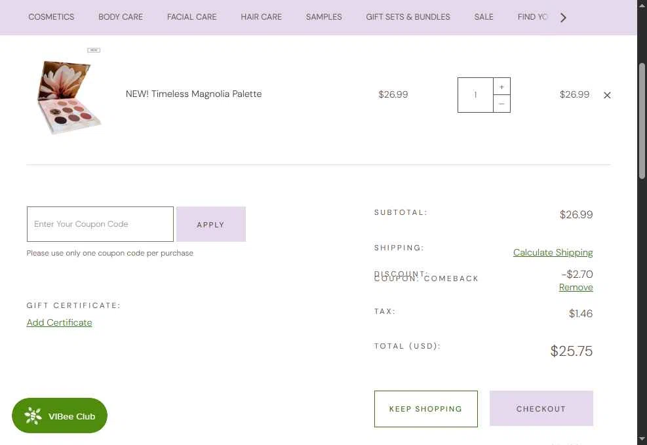Open the VIBee Club rewards widget
This screenshot has height=445, width=647.
point(60,416)
